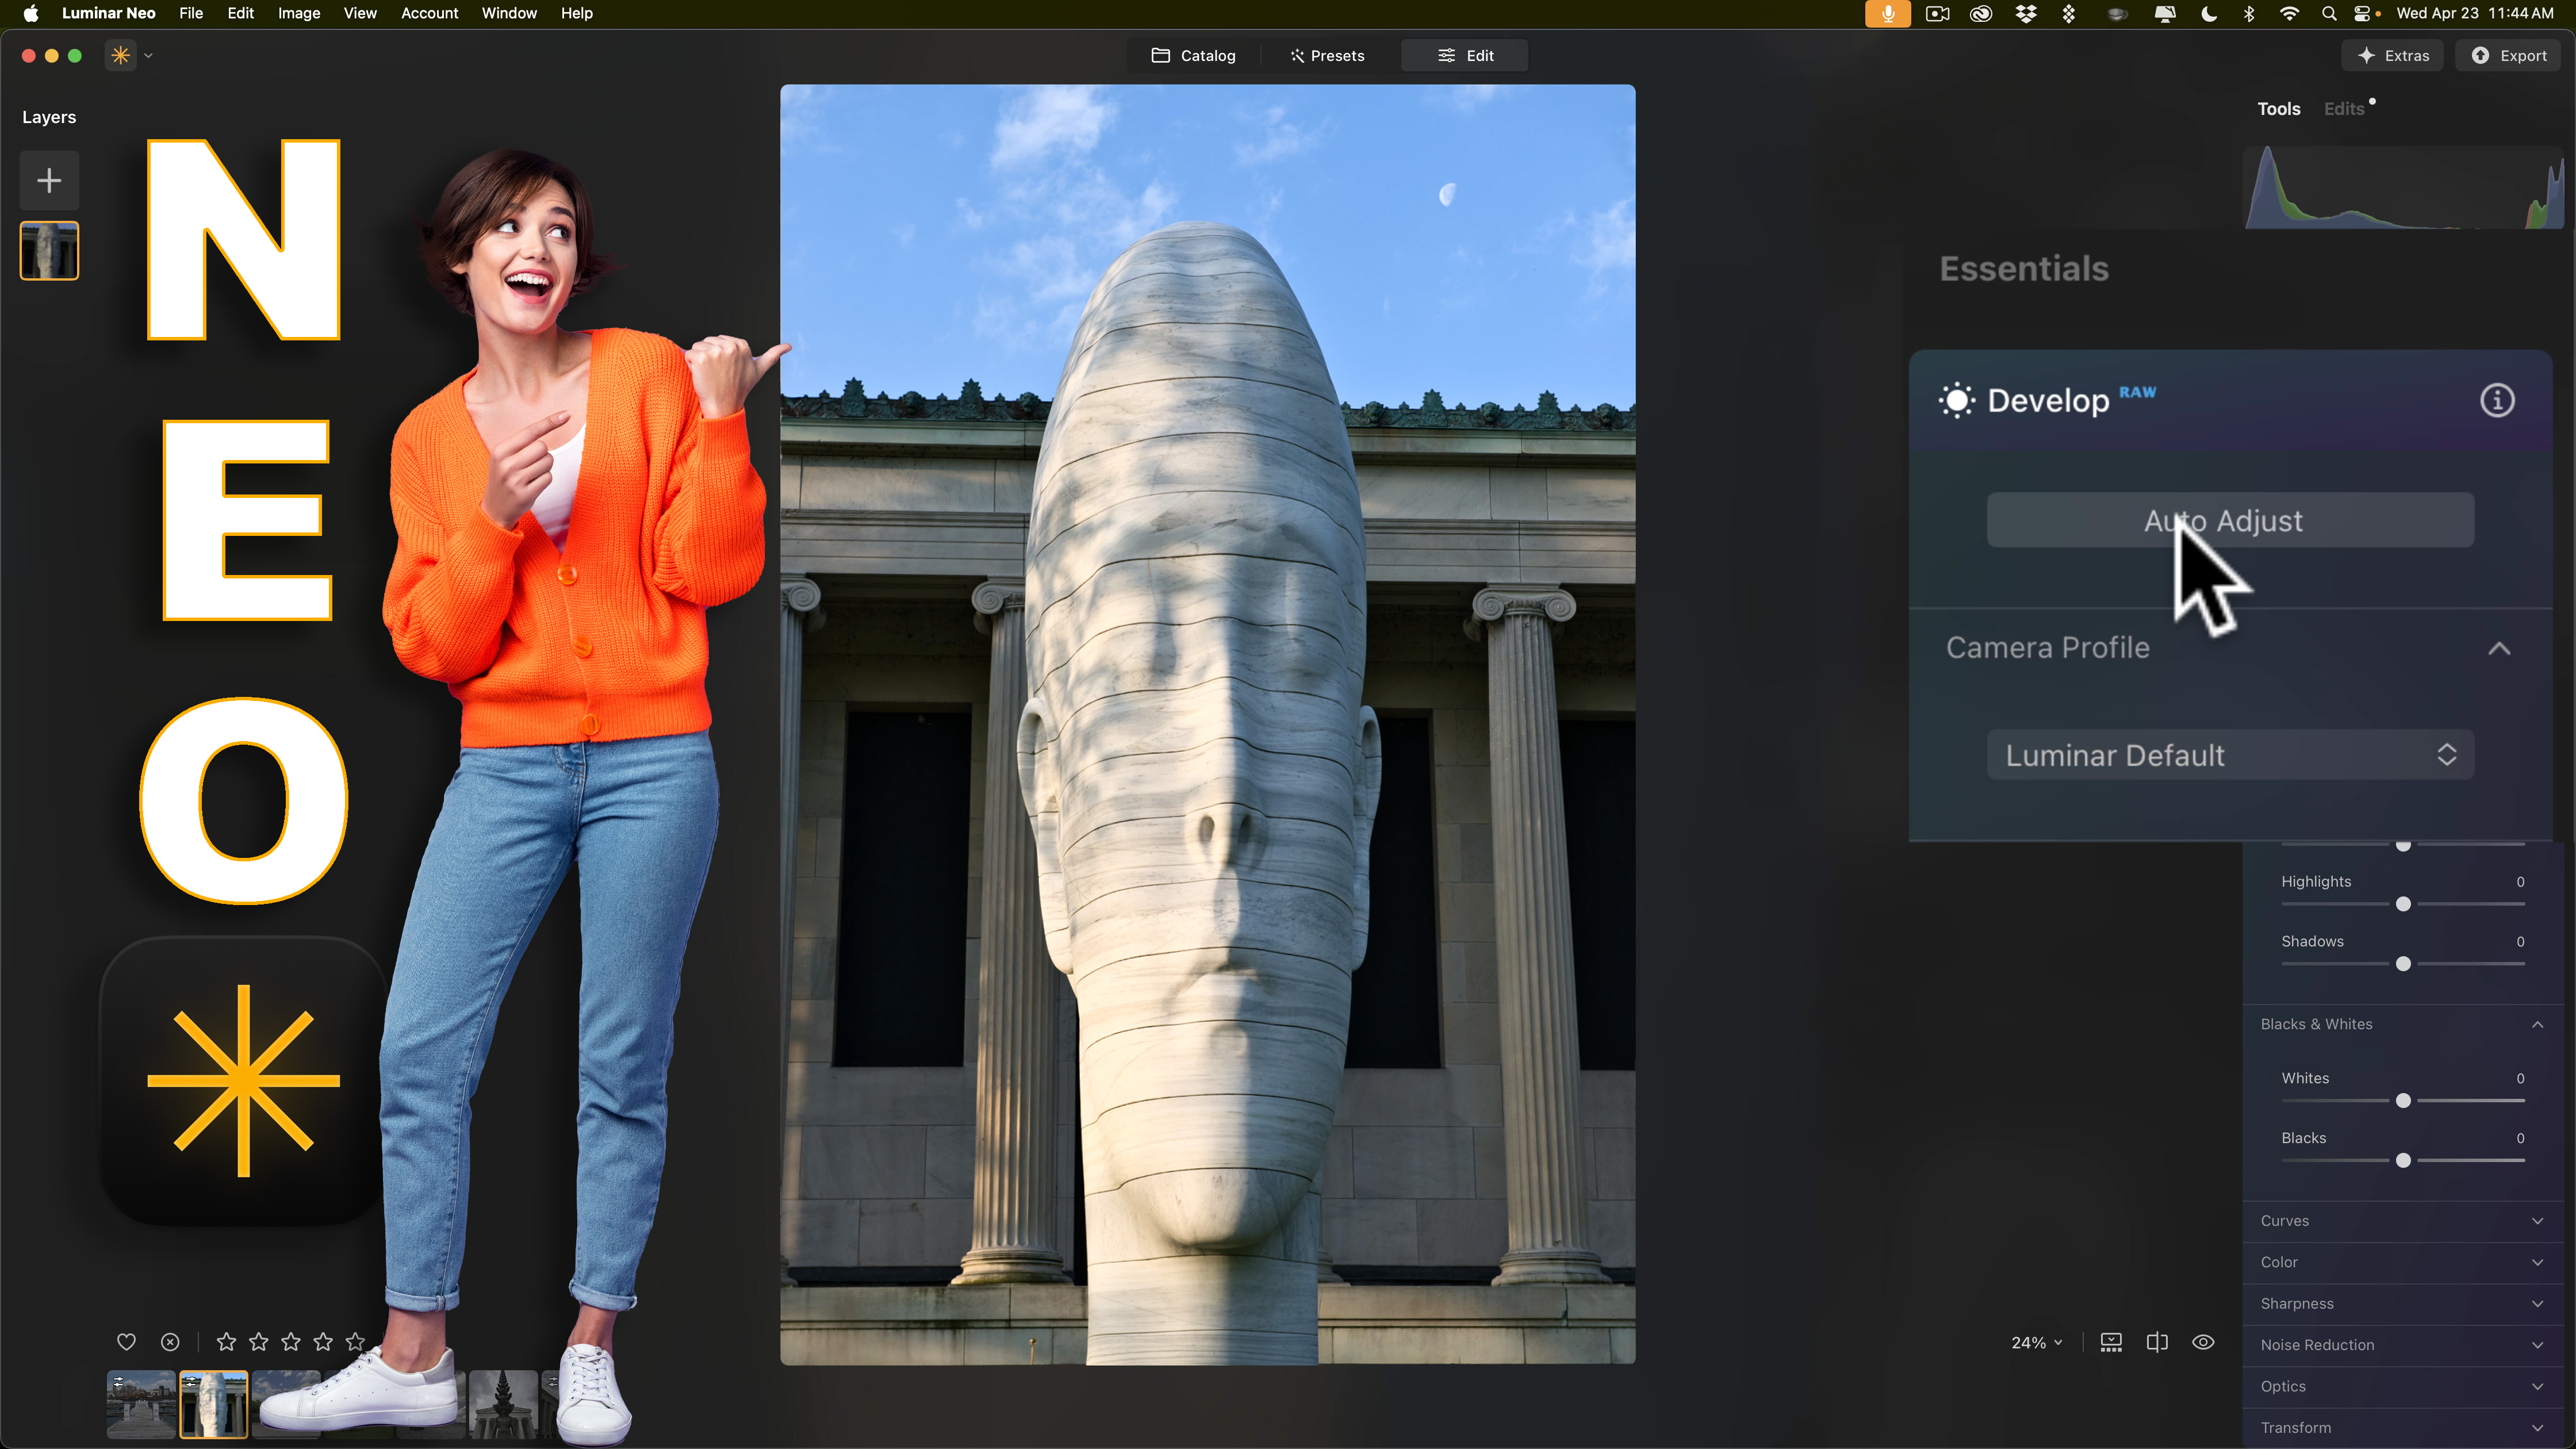Open the Image menu
Image resolution: width=2576 pixels, height=1449 pixels.
pos(298,13)
